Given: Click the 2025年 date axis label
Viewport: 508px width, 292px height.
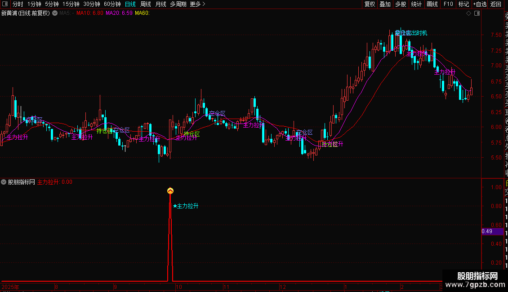Looking at the screenshot, I should (x=10, y=287).
